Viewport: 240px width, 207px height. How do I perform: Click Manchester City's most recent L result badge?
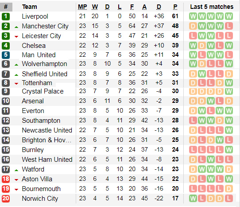click(x=229, y=26)
